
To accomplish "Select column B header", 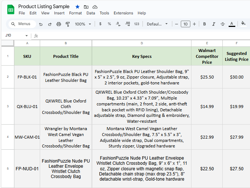I will coord(66,43).
